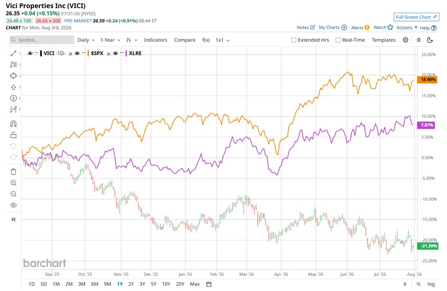Add to My Charts
Image resolution: width=447 pixels, height=291 pixels.
(333, 28)
